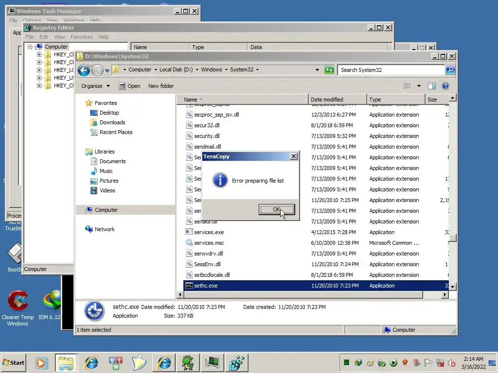Click the horizontal scrollbar right arrow

445,295
